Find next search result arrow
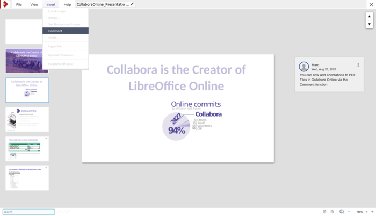376x216 pixels. tap(67, 212)
